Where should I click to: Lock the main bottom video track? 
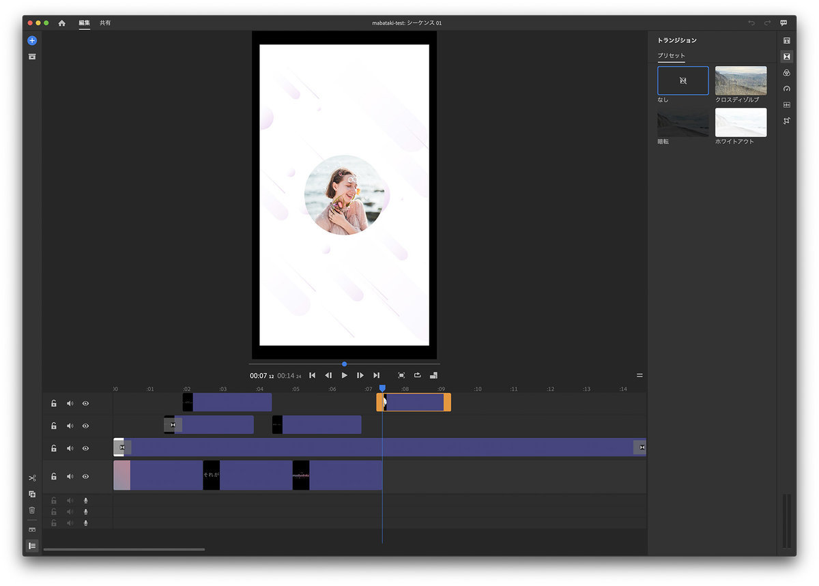point(54,476)
